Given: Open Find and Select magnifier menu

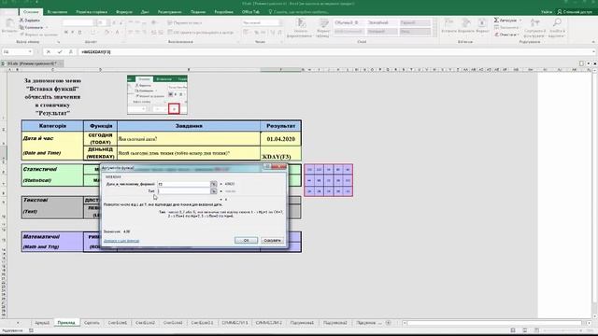Looking at the screenshot, I should point(557,27).
